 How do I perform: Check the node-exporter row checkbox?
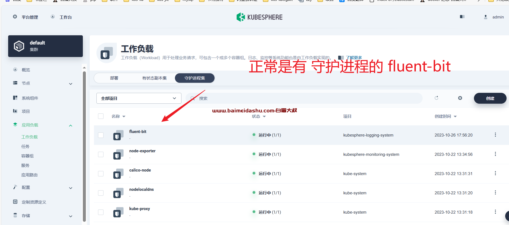[x=101, y=154]
